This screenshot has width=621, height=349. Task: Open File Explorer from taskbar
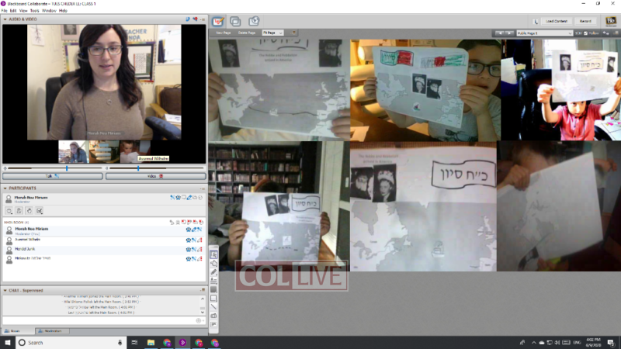click(149, 342)
